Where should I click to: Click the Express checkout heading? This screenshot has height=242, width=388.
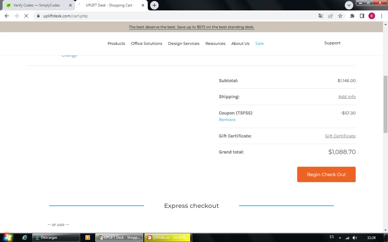[191, 206]
